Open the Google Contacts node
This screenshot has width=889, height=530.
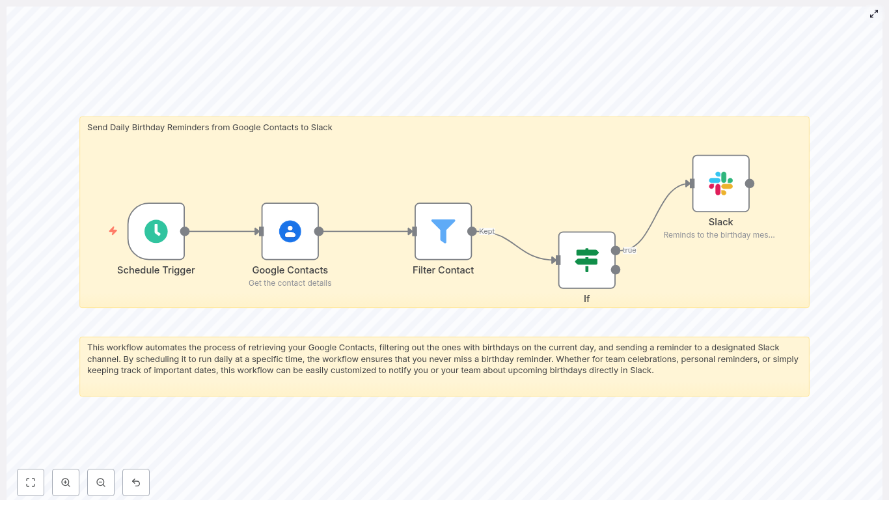click(x=290, y=231)
